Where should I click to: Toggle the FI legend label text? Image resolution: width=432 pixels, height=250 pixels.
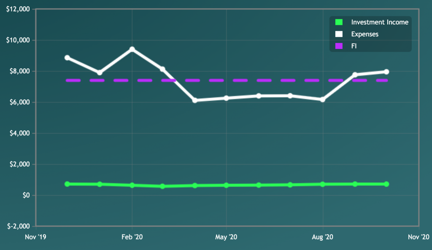[x=354, y=46]
